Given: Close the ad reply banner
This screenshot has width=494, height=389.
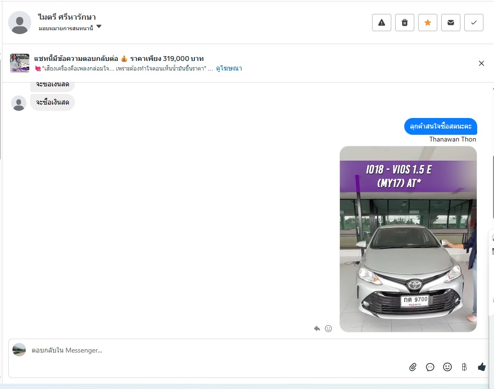Looking at the screenshot, I should (x=482, y=63).
